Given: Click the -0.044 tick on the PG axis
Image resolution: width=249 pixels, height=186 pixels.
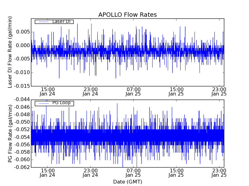Looking at the screenshot, I should 22,100.
